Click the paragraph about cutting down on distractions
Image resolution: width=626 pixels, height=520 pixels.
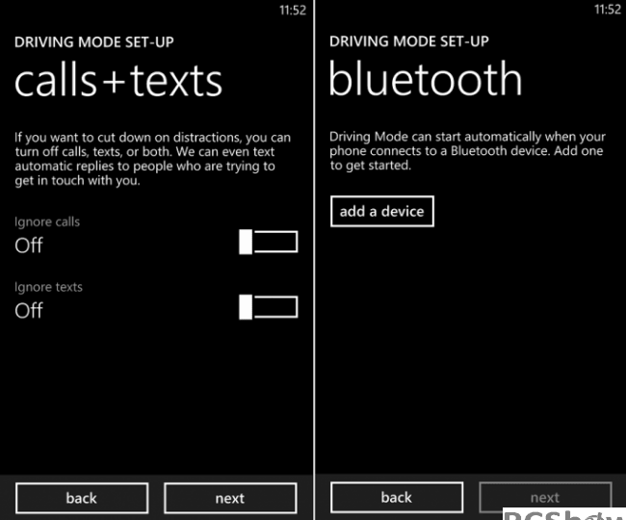pos(152,159)
